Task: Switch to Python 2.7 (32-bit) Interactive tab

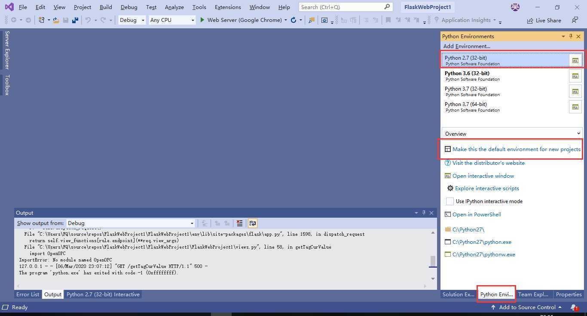Action: pyautogui.click(x=103, y=295)
